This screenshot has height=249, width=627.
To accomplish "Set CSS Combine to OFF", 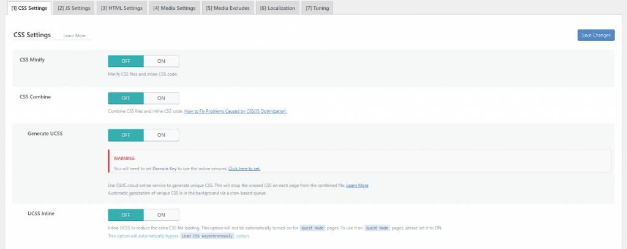I will (x=126, y=98).
